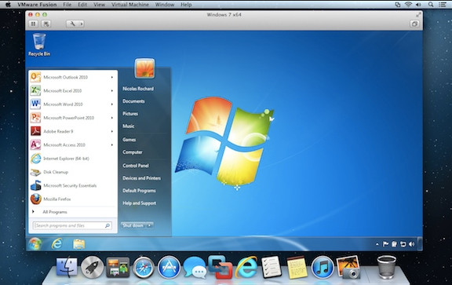Viewport: 452px width, 285px height.
Task: Open Help and Support
Action: 139,203
